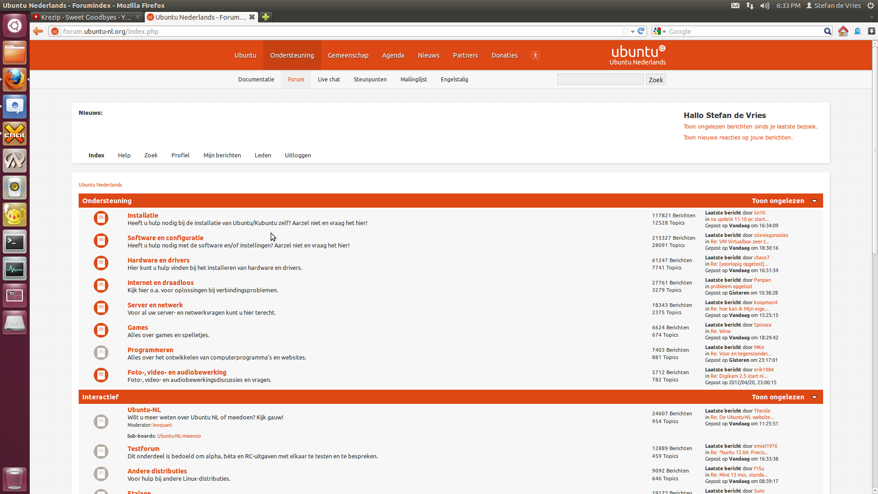Open the downloads arrow in the toolbar
The height and width of the screenshot is (494, 878).
click(x=872, y=31)
